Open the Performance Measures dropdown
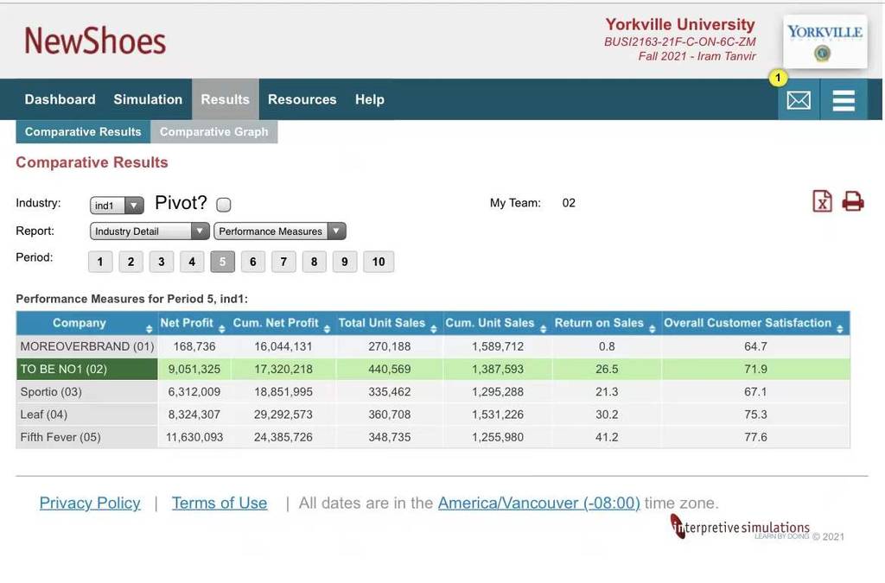885x583 pixels. (x=280, y=231)
